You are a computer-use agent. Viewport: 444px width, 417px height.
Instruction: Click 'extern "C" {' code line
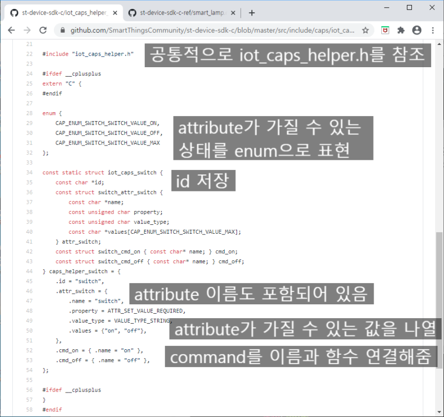[x=62, y=84]
